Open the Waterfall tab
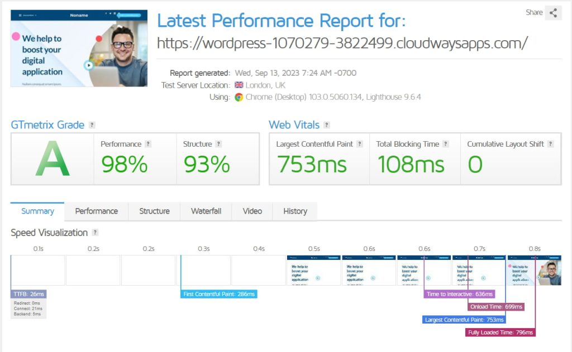 (206, 211)
